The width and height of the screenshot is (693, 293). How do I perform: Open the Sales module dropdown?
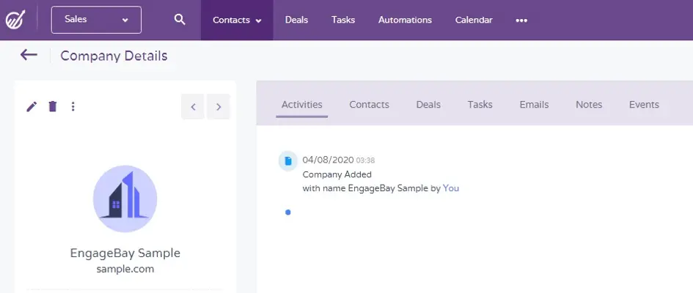tap(96, 20)
